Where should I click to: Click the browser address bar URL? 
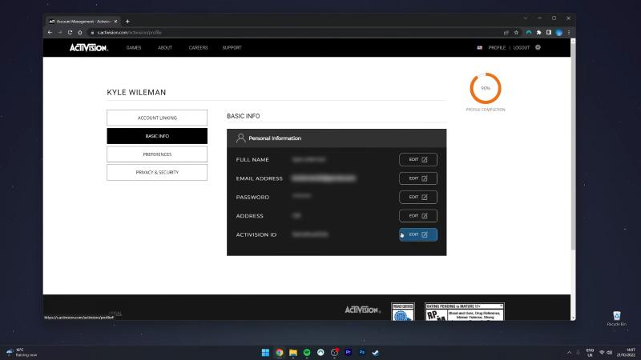(x=130, y=33)
